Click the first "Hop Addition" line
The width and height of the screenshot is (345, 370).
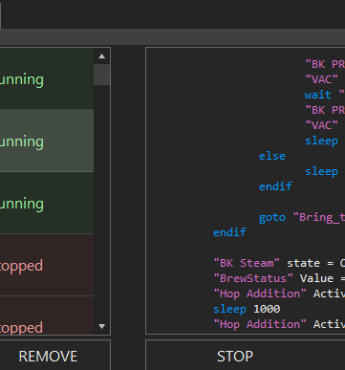pyautogui.click(x=279, y=294)
